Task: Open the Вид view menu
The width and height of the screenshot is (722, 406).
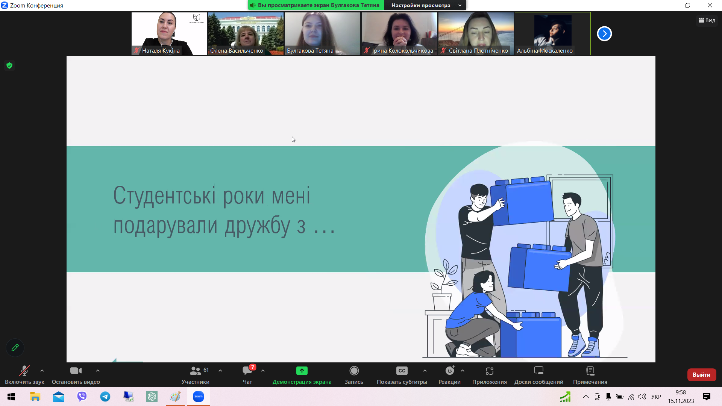Action: [707, 20]
